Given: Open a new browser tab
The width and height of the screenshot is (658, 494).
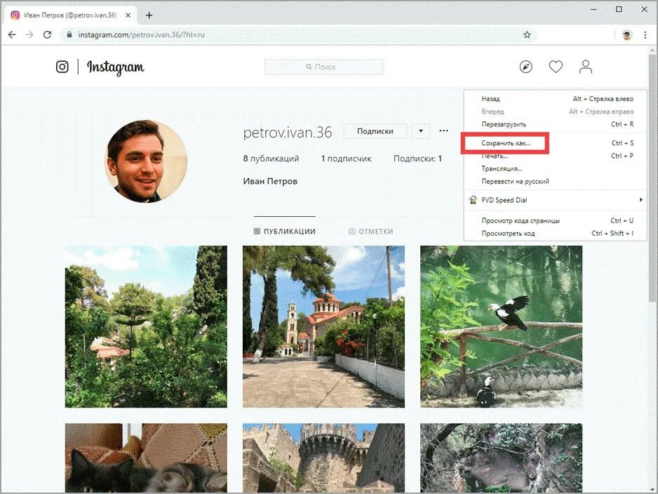Looking at the screenshot, I should 149,15.
